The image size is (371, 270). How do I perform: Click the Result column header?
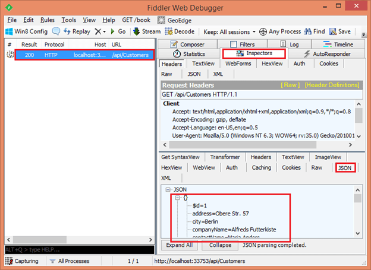pyautogui.click(x=29, y=45)
